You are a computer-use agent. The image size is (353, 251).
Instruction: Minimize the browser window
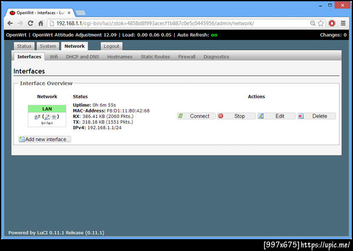321,6
